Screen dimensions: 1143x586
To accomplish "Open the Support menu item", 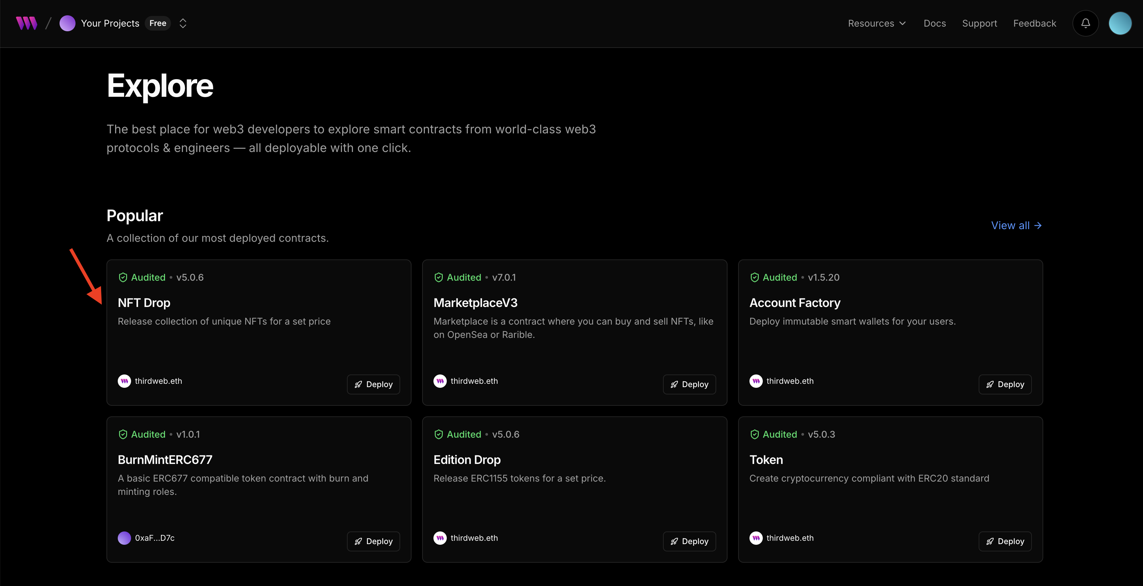I will pyautogui.click(x=979, y=23).
